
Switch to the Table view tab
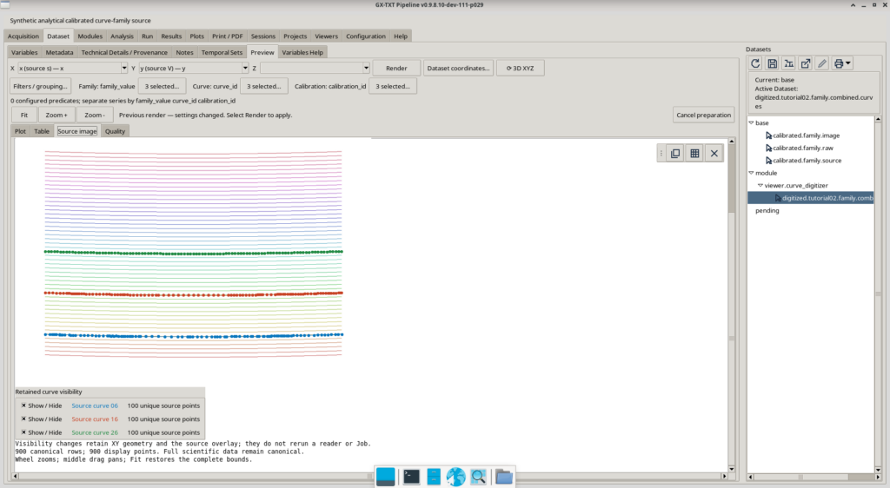point(42,131)
